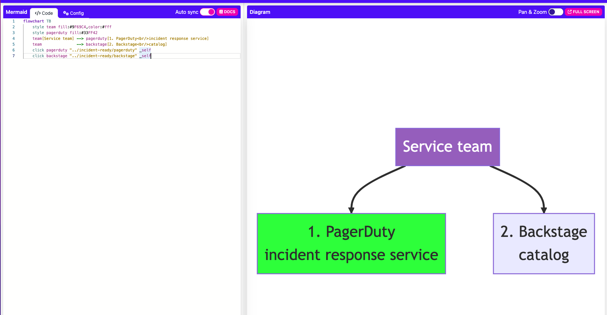
Task: Click line number 1 in the gutter
Action: 14,21
